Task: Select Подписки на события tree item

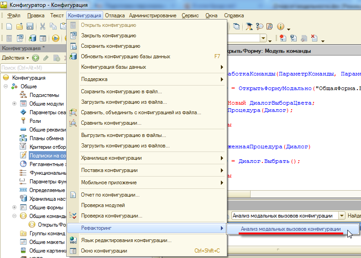Action: point(47,155)
